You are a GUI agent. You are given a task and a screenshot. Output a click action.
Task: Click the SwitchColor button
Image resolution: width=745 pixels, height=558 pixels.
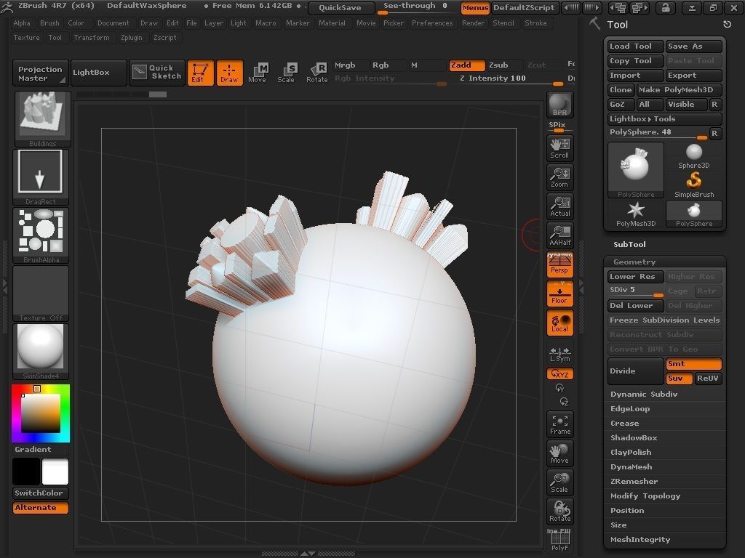(x=41, y=493)
